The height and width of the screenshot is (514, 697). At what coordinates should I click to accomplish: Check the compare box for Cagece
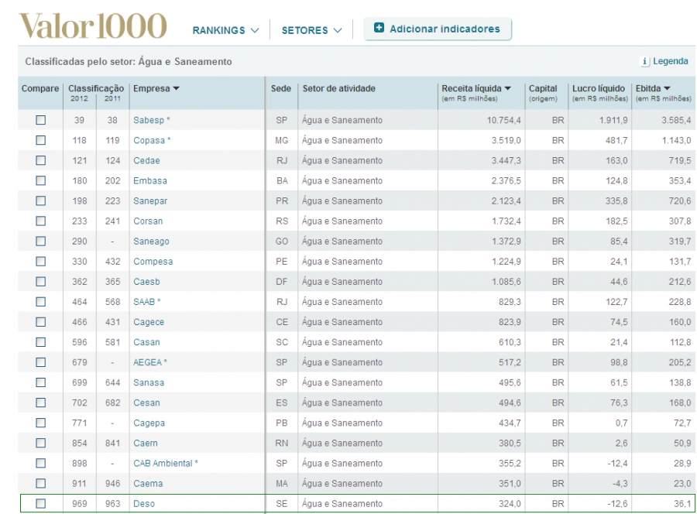click(x=40, y=322)
